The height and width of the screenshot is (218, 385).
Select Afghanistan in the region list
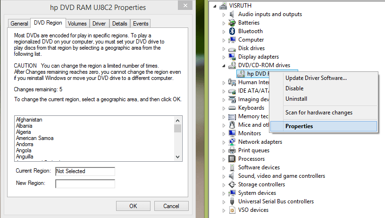[x=29, y=120]
